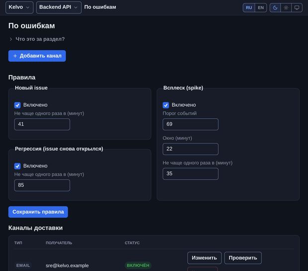The width and height of the screenshot is (308, 271).
Task: Switch language to EN
Action: pos(261,7)
